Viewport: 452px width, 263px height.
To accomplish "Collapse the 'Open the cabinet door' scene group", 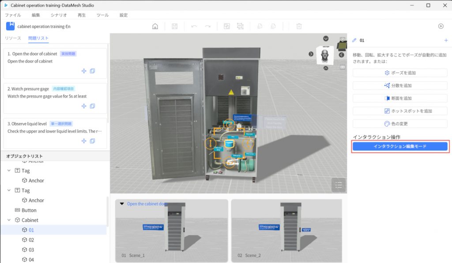I will 122,204.
